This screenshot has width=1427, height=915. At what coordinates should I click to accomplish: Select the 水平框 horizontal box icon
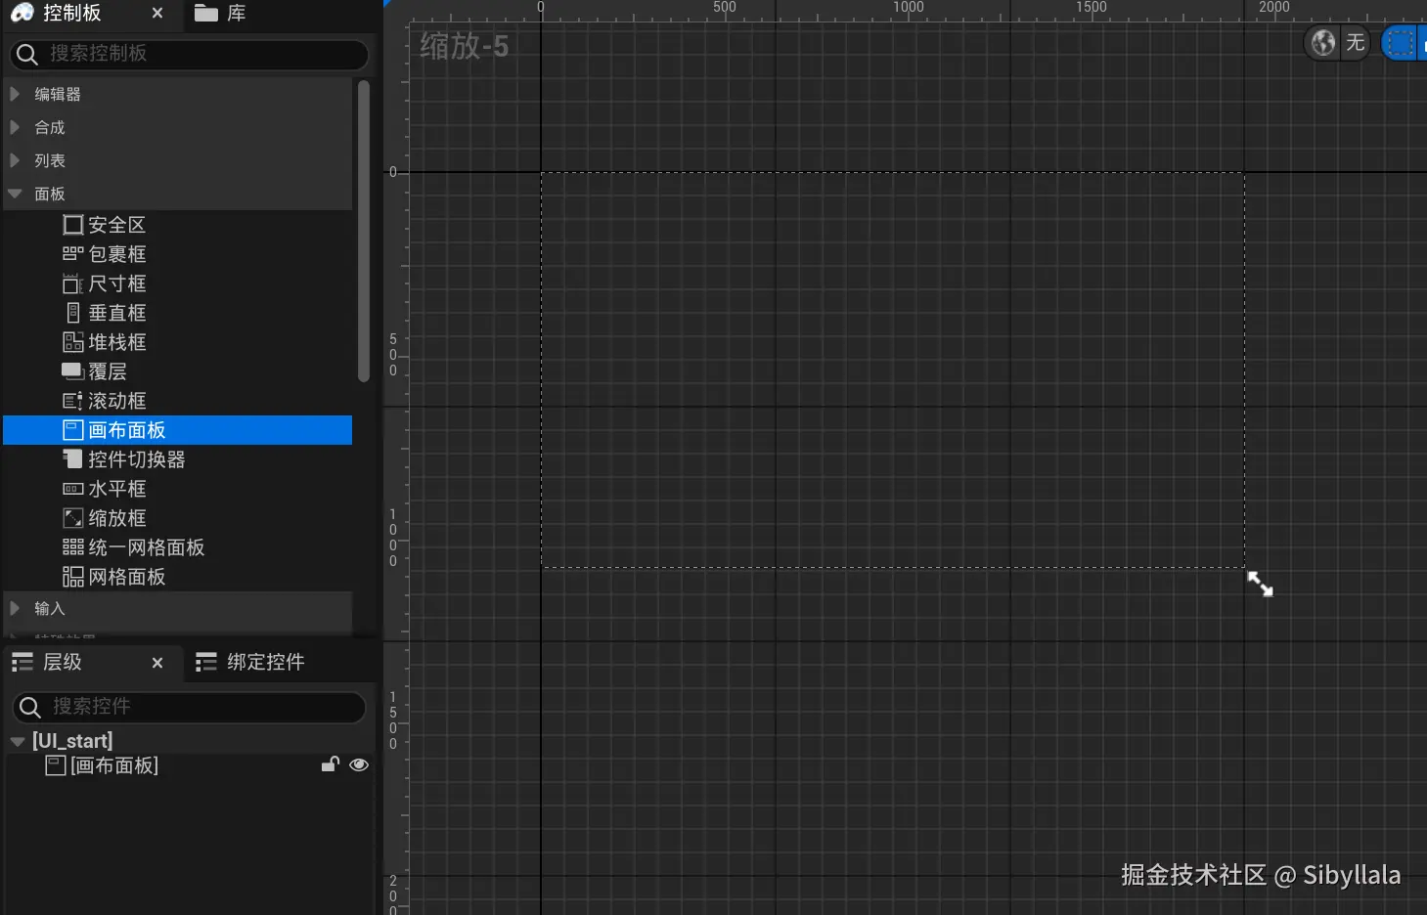(73, 489)
